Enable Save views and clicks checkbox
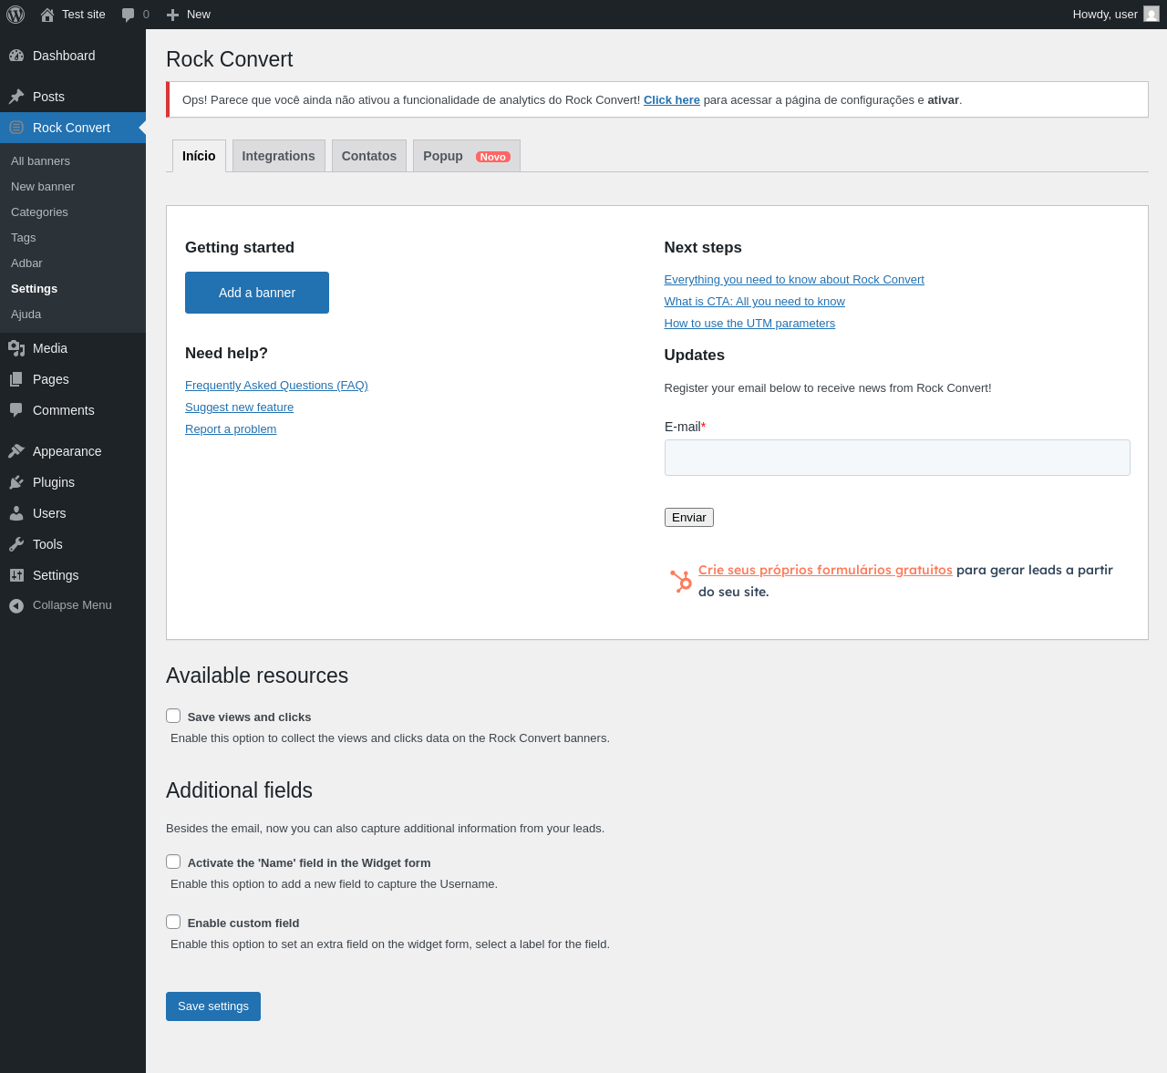The image size is (1167, 1073). click(x=173, y=716)
